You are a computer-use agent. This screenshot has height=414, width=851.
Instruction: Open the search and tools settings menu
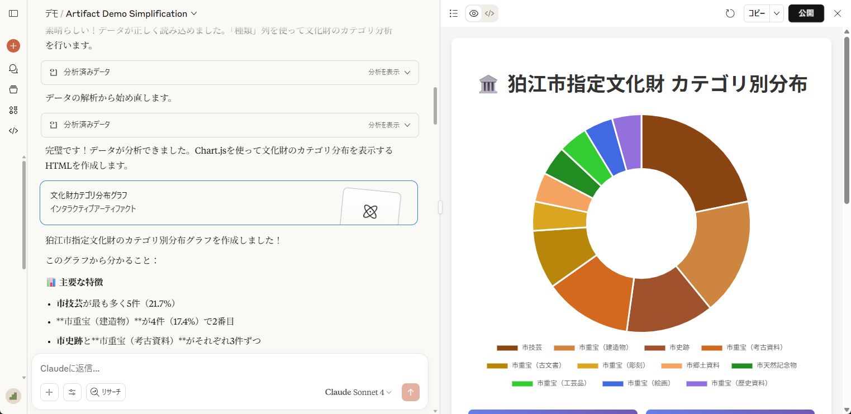tap(72, 392)
